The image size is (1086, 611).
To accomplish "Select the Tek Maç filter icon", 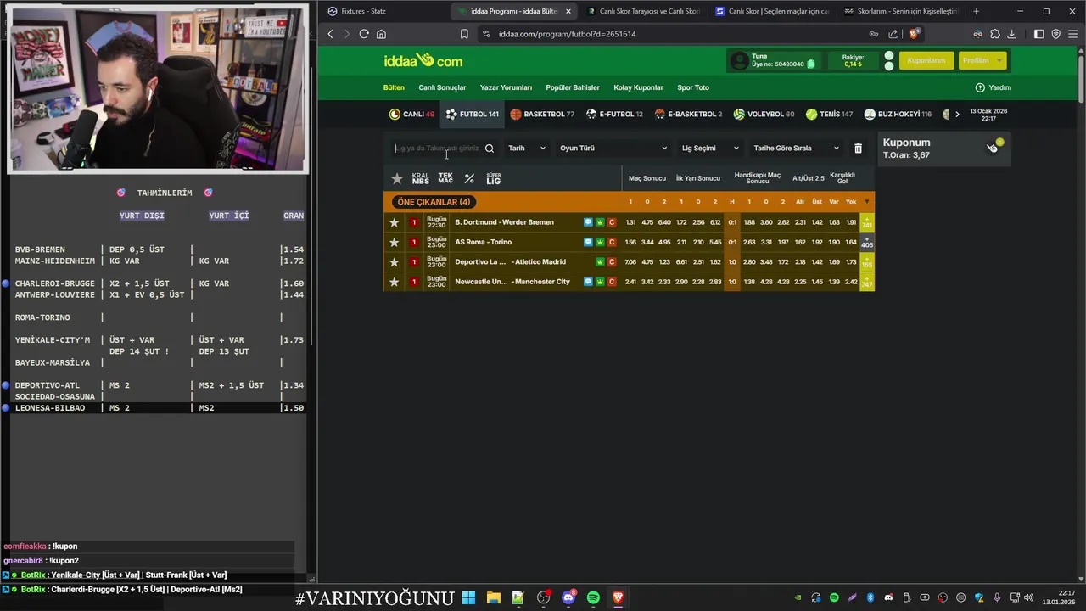I will [445, 179].
